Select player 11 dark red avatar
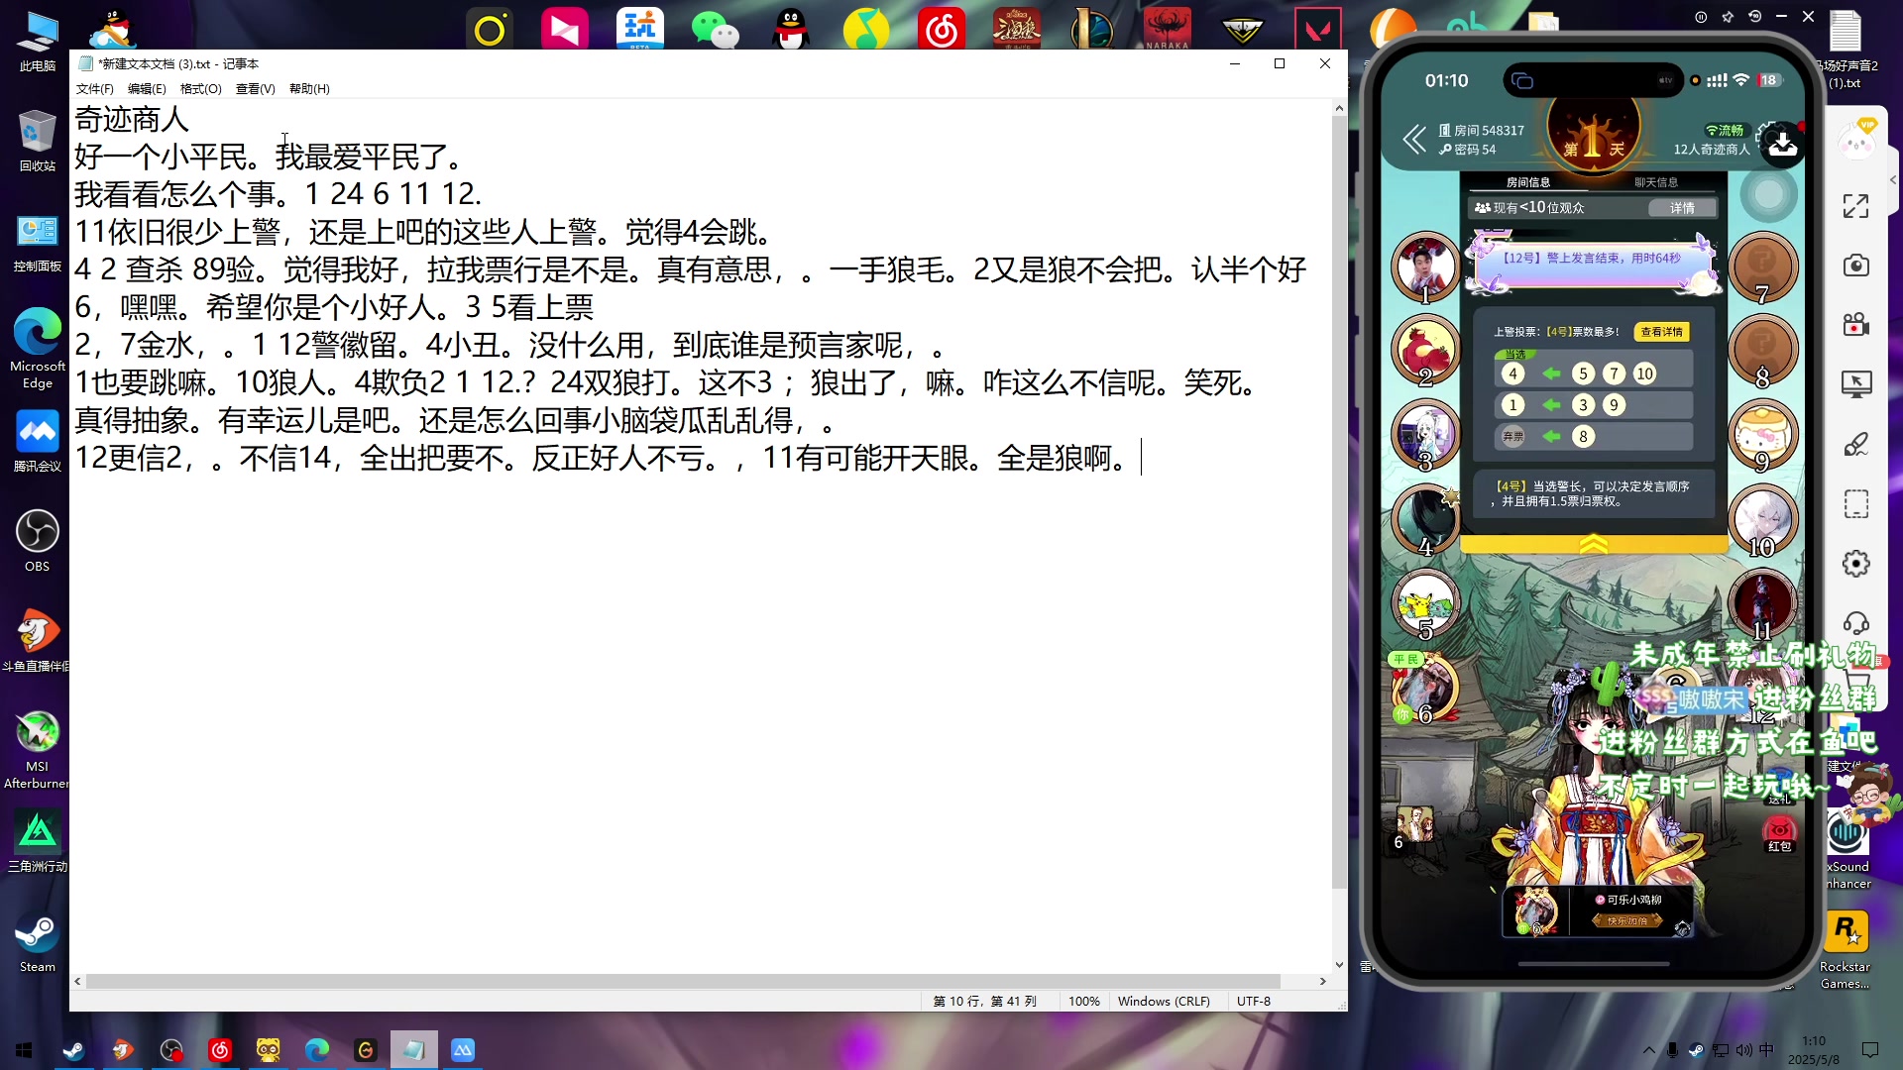Screen dimensions: 1903x1070 pyautogui.click(x=1762, y=602)
